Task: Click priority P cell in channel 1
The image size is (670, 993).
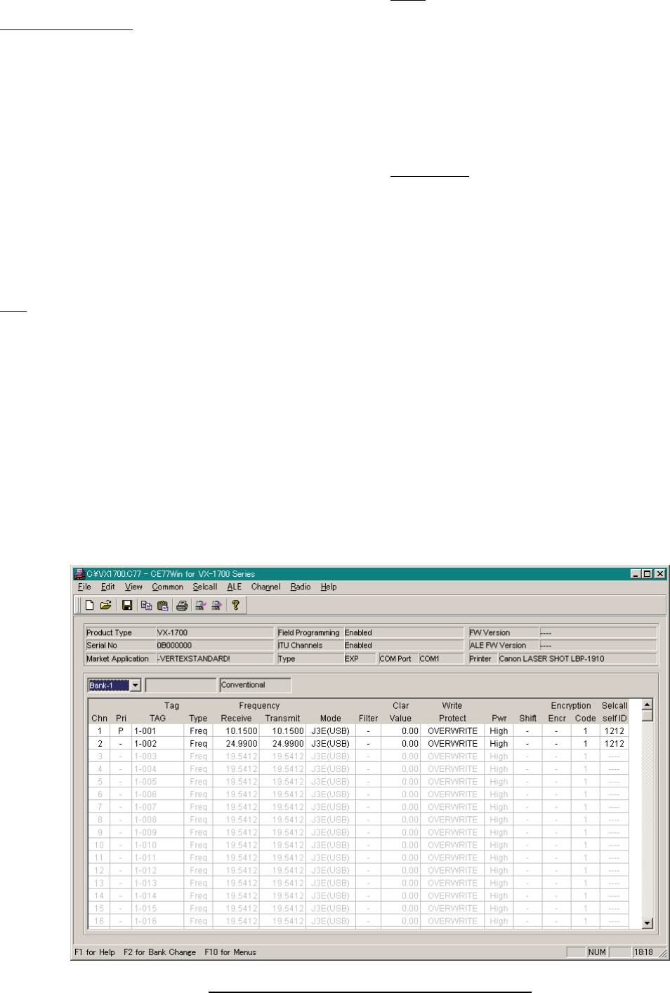Action: click(121, 731)
